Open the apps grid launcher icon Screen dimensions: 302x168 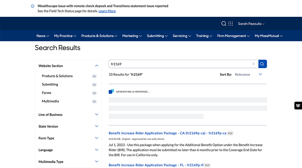coord(231,24)
